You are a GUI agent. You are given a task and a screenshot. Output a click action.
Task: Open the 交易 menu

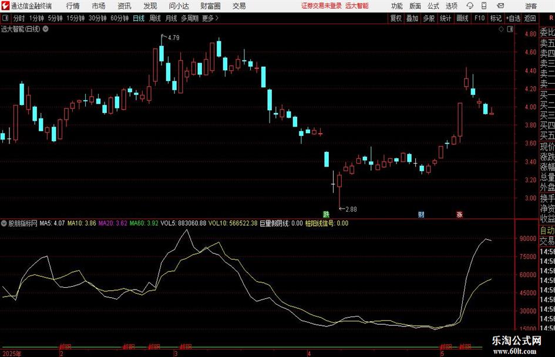(x=239, y=6)
